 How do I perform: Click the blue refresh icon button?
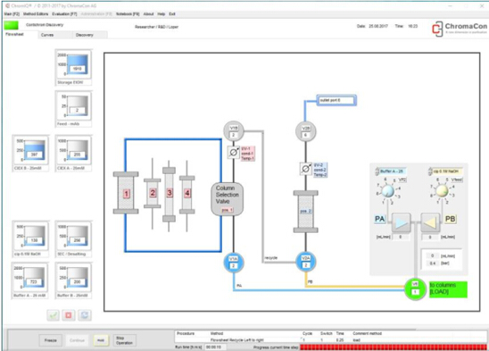[x=84, y=315]
